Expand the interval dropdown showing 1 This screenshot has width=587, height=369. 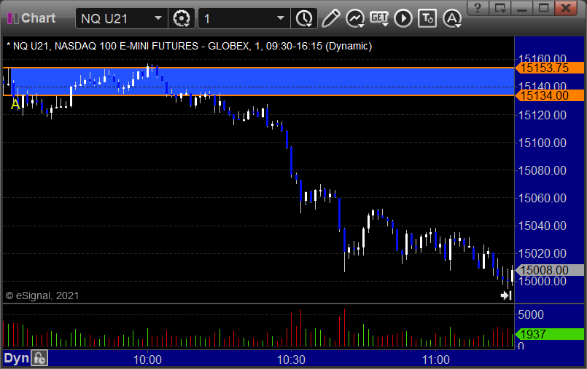coord(281,18)
